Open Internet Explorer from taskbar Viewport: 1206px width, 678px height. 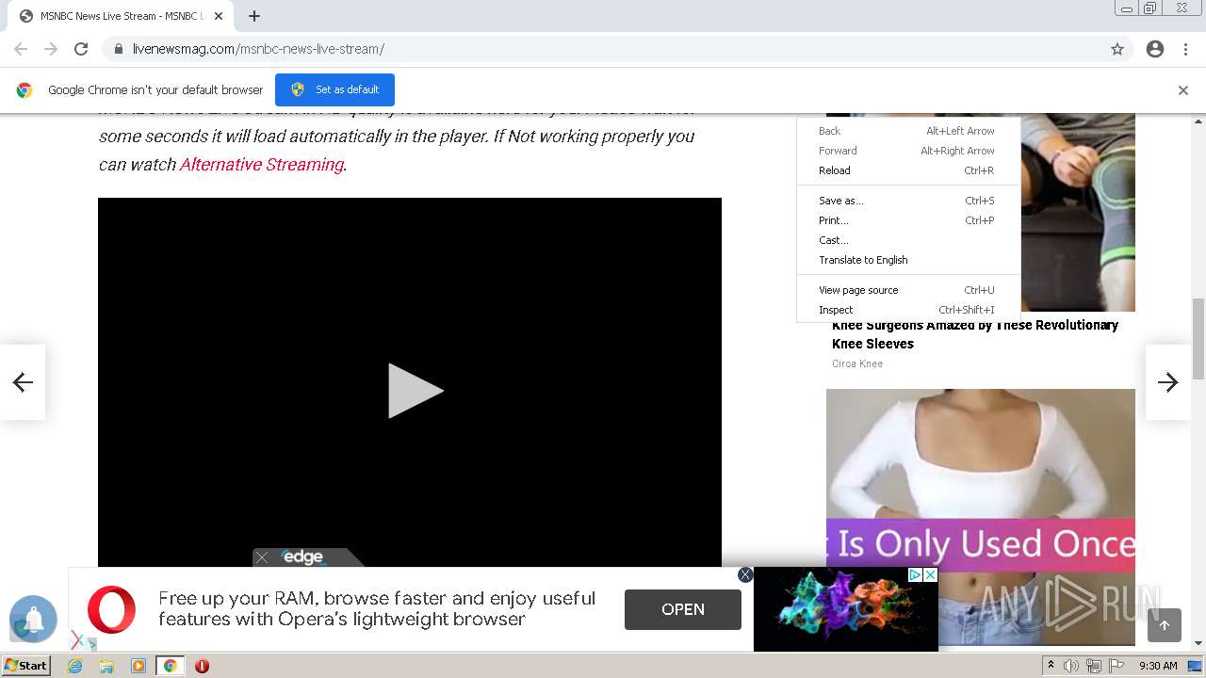pyautogui.click(x=75, y=666)
